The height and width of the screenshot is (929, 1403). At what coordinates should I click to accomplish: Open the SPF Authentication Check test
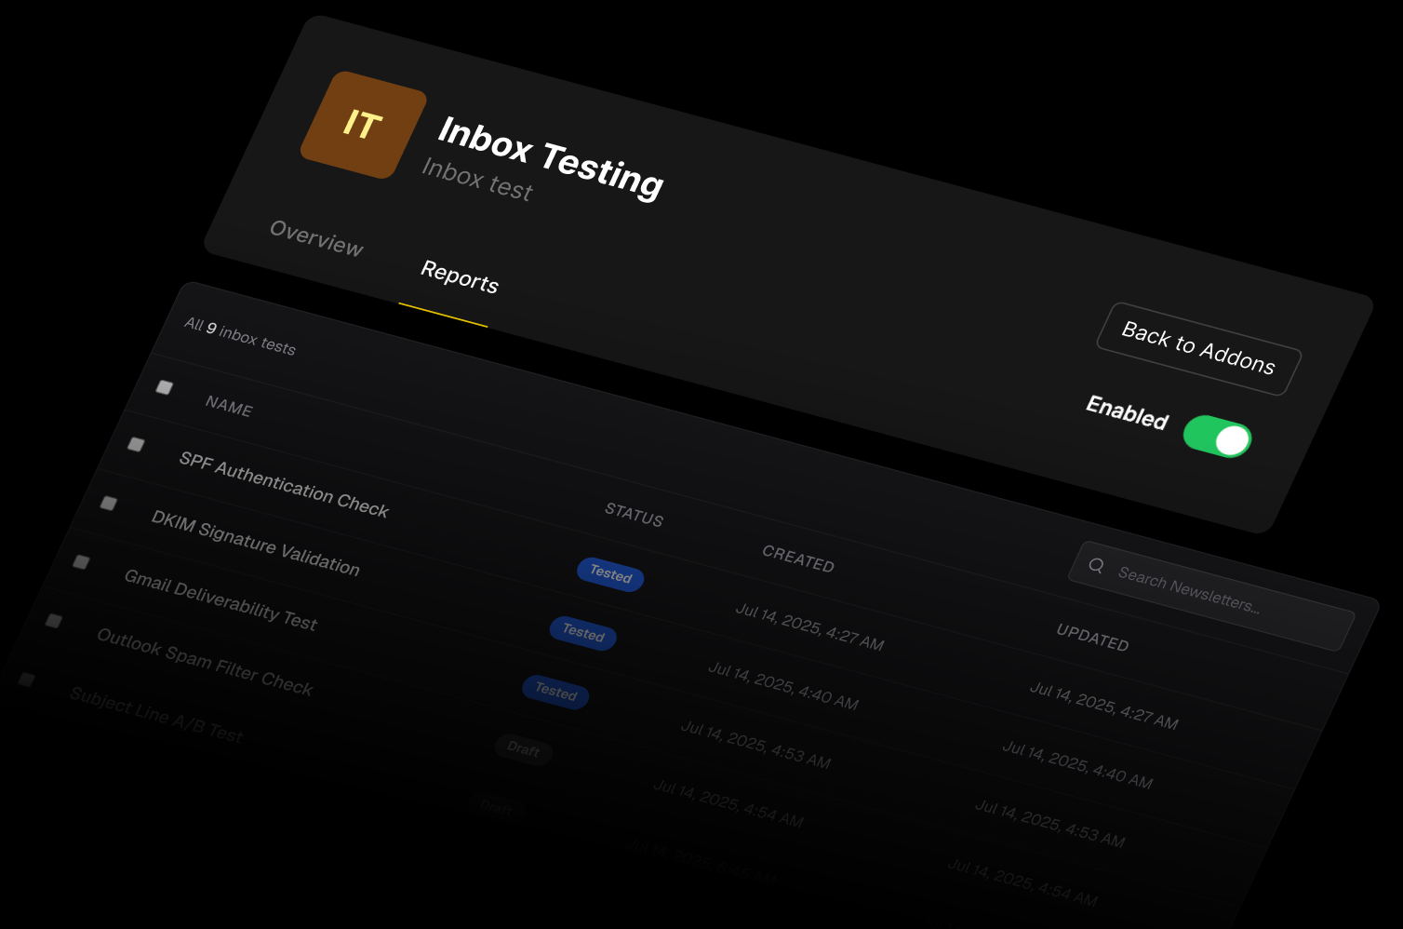click(x=284, y=485)
